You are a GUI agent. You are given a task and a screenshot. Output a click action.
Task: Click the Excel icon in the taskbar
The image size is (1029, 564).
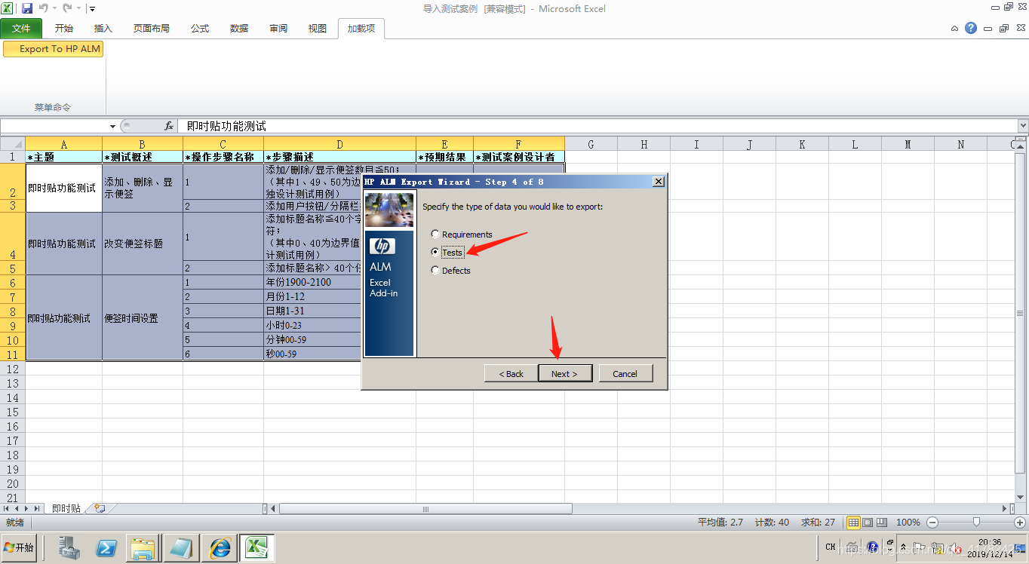pos(256,548)
